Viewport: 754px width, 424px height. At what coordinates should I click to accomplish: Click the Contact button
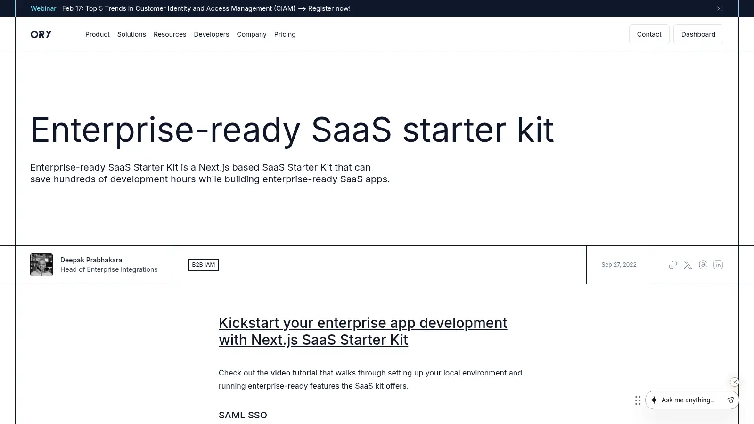[649, 34]
